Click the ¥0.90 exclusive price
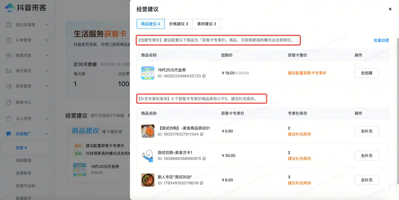Viewport: 399px width, 200px height. point(227,131)
